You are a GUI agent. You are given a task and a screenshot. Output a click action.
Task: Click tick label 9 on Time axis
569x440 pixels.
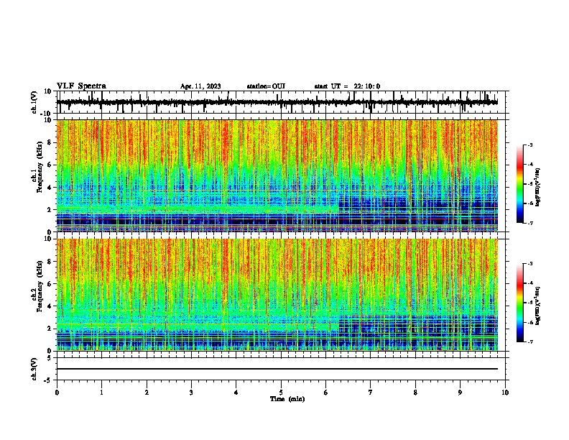click(460, 393)
